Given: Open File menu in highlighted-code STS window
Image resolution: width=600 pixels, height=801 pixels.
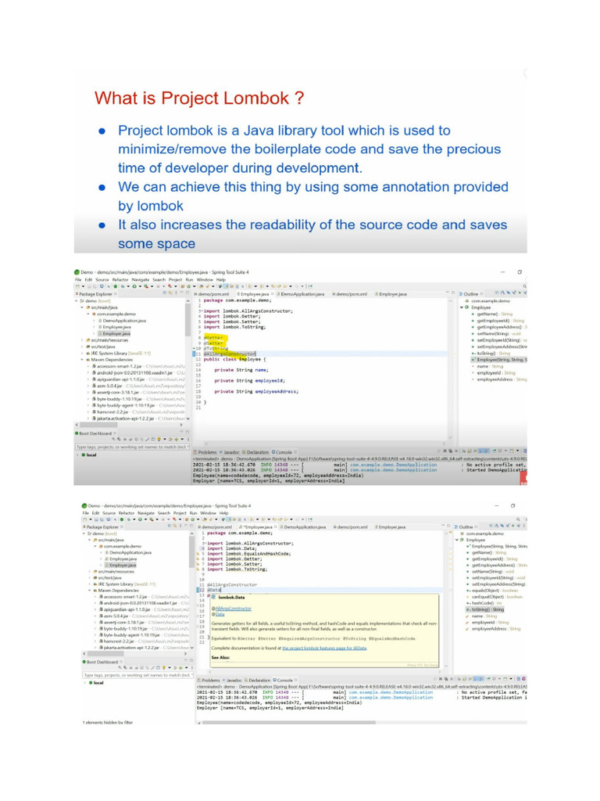Looking at the screenshot, I should point(78,279).
